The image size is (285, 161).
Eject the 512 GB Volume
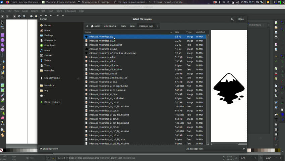78,78
